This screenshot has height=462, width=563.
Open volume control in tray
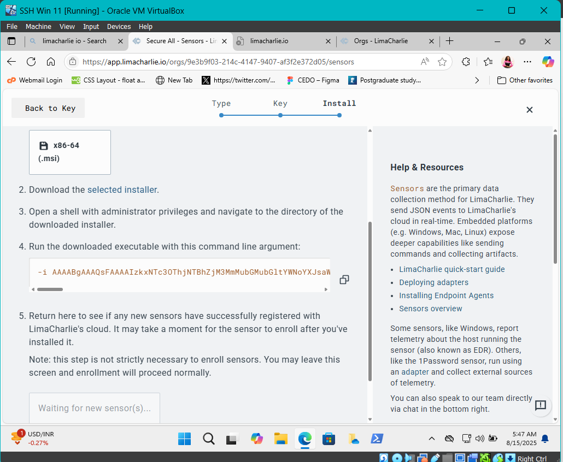479,439
